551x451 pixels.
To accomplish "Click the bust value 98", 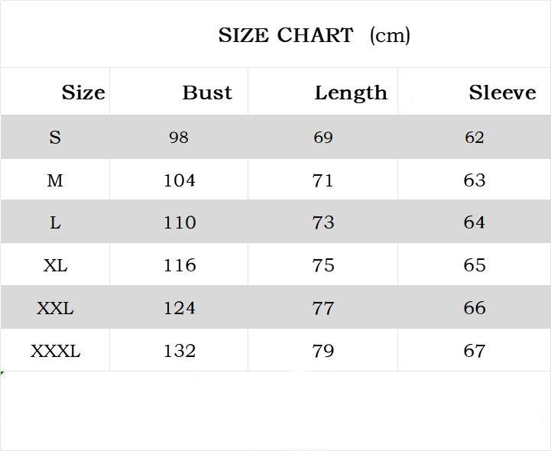I will click(x=179, y=138).
